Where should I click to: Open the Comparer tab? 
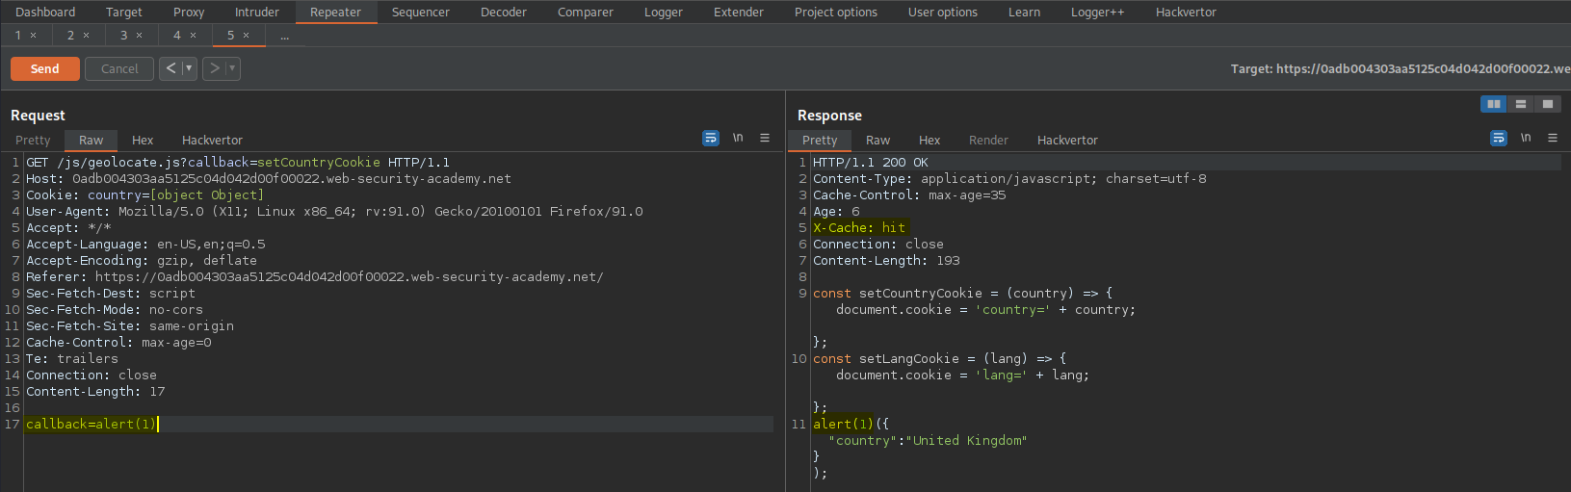pos(586,12)
